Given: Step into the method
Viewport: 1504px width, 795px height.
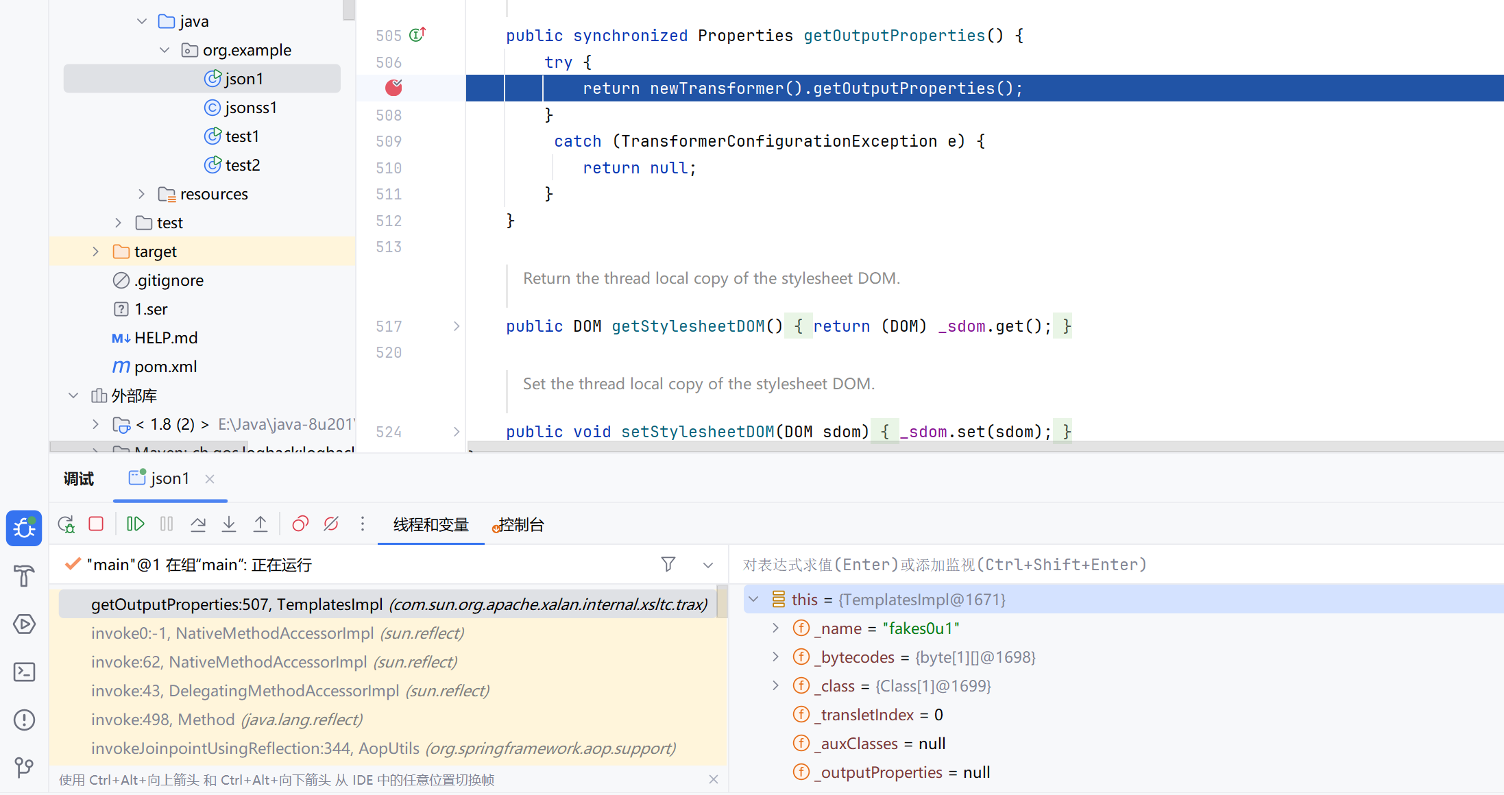Looking at the screenshot, I should (229, 524).
